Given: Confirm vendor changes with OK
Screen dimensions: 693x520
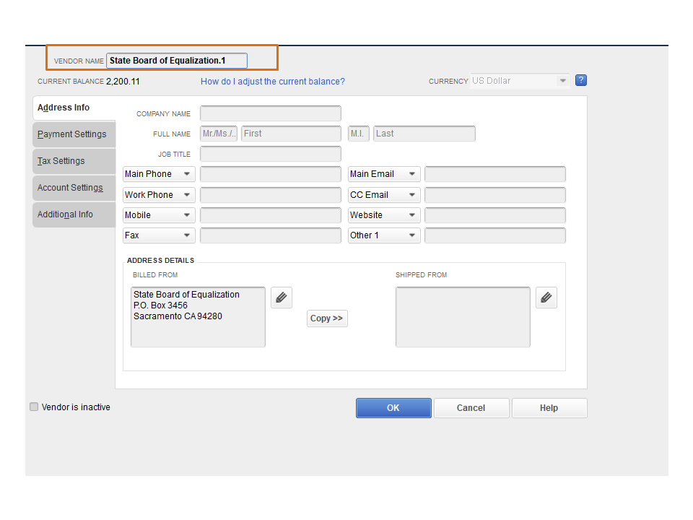Looking at the screenshot, I should point(393,407).
